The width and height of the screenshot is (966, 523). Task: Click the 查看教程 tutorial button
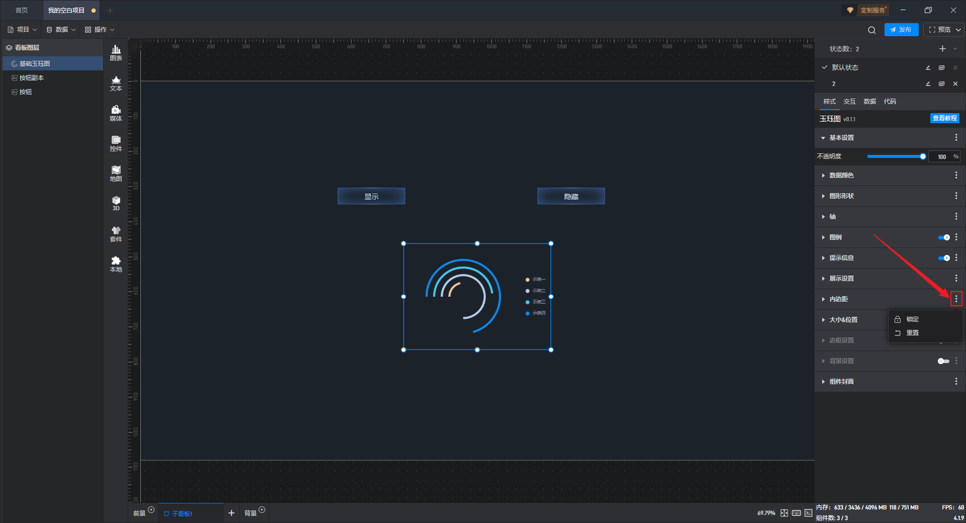click(944, 118)
